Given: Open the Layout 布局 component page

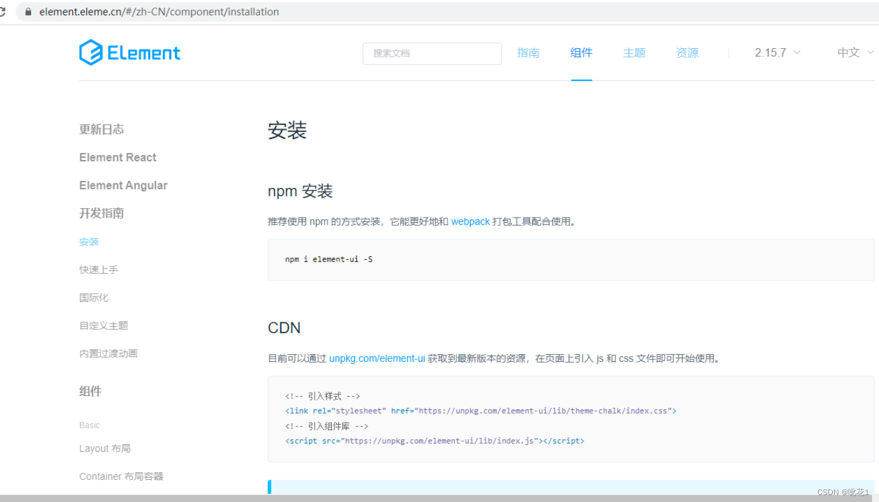Looking at the screenshot, I should (105, 448).
